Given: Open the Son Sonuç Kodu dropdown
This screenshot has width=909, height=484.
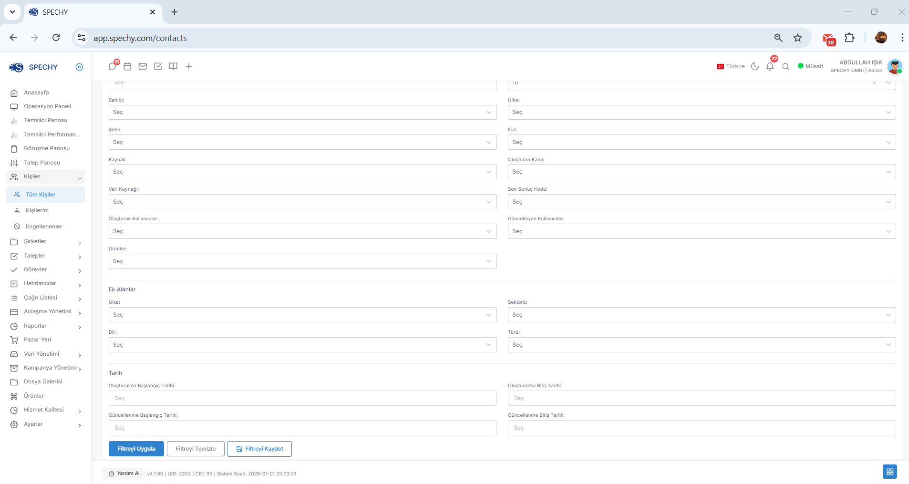Looking at the screenshot, I should coord(702,202).
